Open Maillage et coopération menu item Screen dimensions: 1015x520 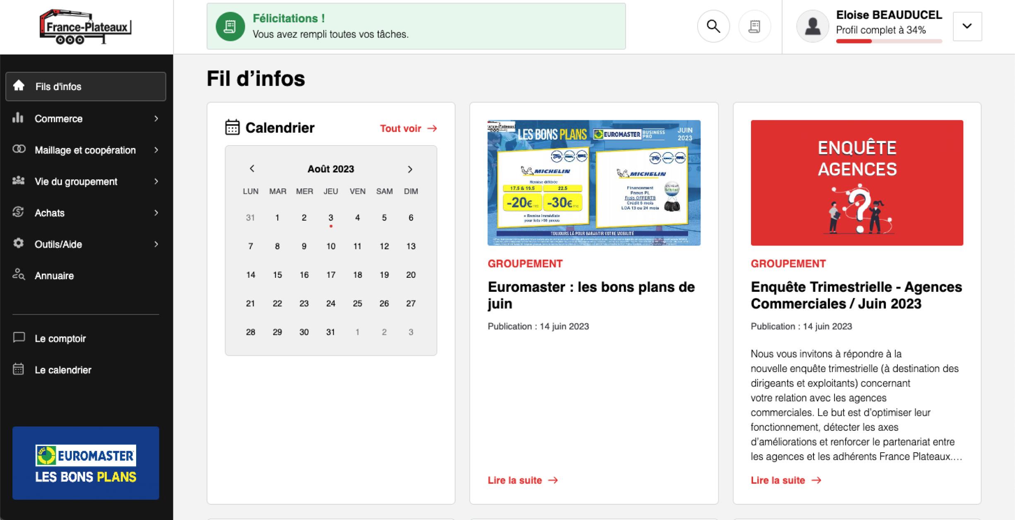pos(86,150)
